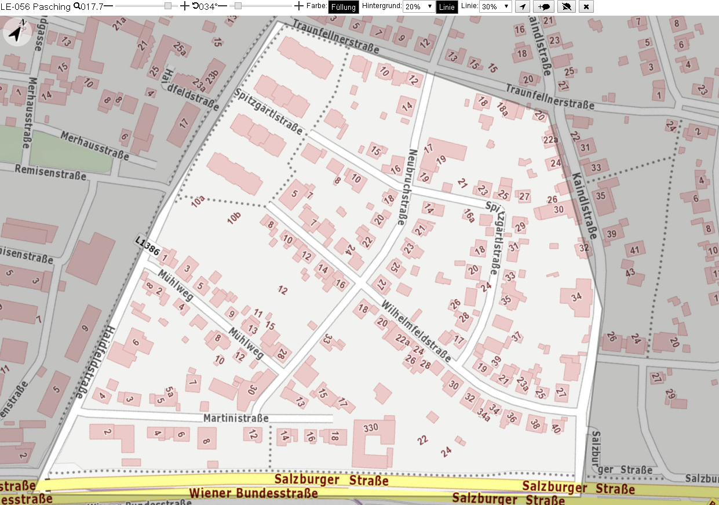Click the rotation reset arrow icon
This screenshot has height=505, width=719.
195,6
